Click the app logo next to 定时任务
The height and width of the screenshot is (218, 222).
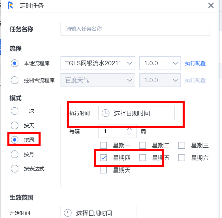10,5
